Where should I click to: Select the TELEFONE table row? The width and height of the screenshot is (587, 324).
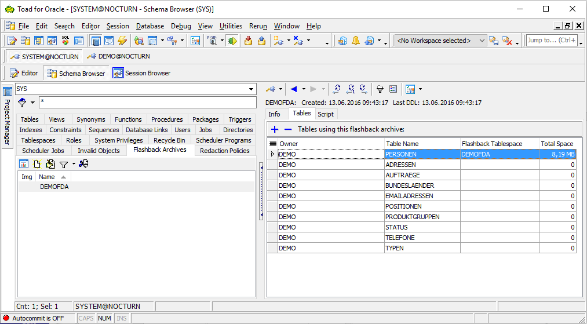pyautogui.click(x=421, y=238)
